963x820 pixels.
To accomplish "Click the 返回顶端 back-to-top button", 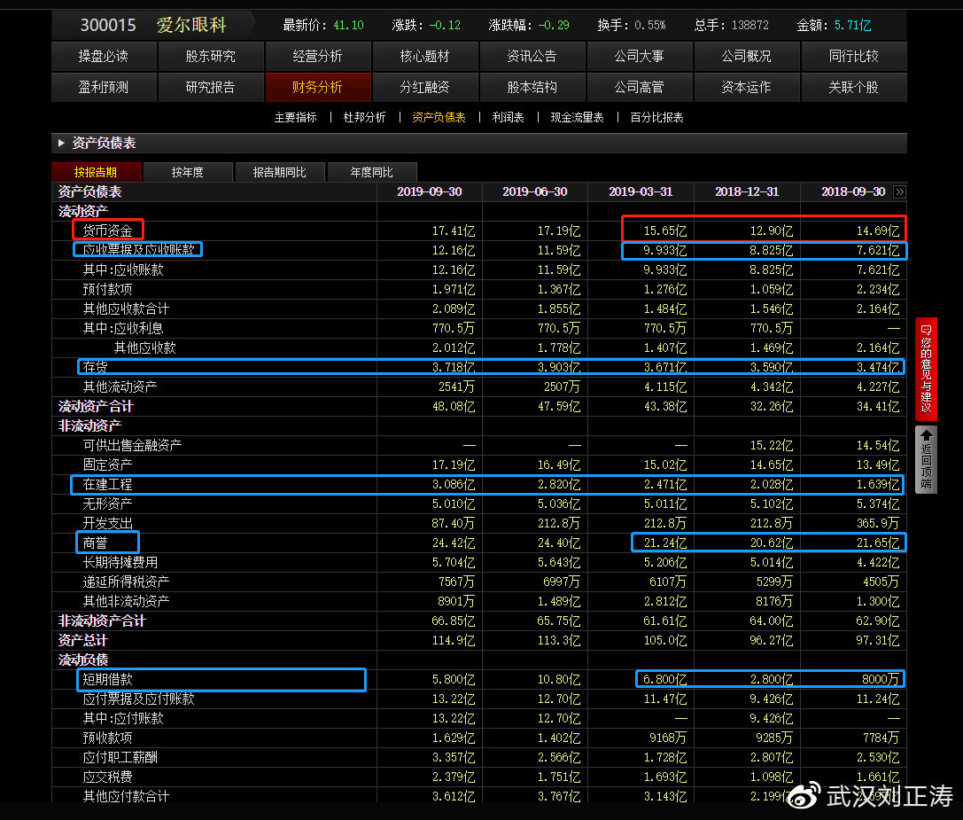I will pyautogui.click(x=926, y=459).
